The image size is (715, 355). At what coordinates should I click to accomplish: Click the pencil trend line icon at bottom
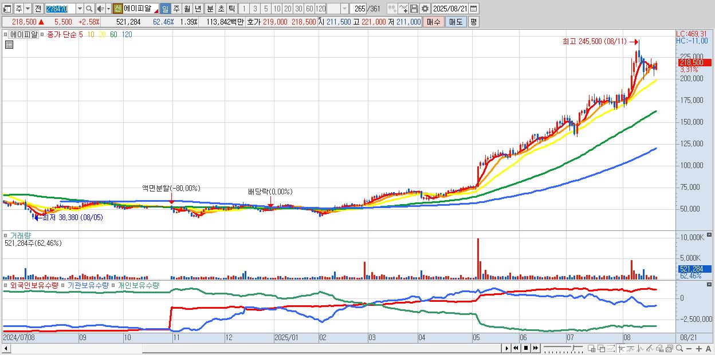pos(650,348)
